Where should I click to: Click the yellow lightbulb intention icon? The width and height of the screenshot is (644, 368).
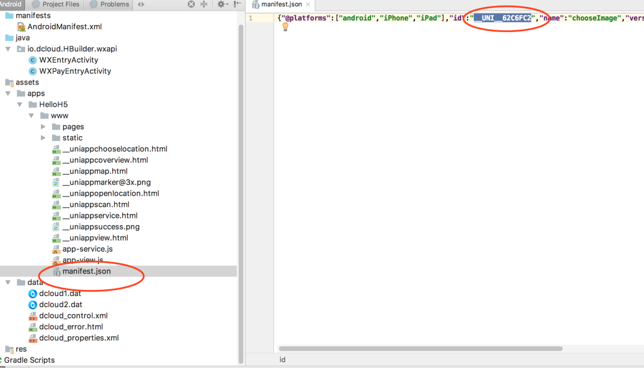click(x=285, y=27)
